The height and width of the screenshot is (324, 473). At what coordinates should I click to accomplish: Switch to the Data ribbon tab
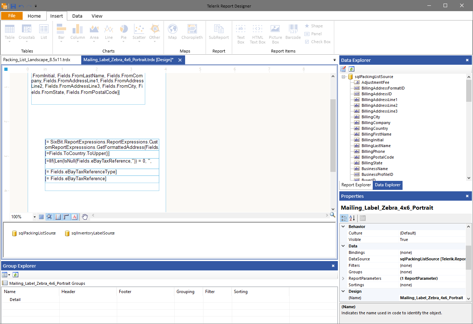77,16
